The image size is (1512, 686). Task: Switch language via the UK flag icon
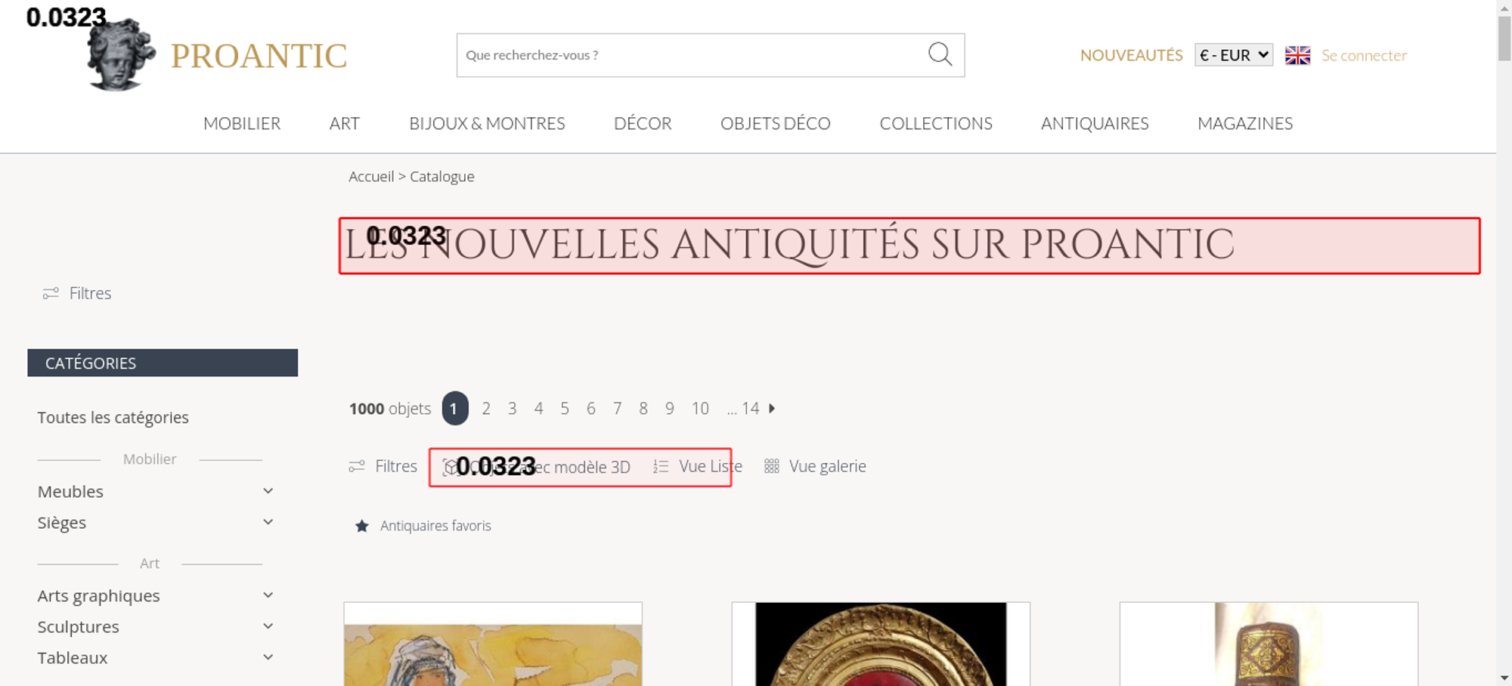click(x=1297, y=55)
